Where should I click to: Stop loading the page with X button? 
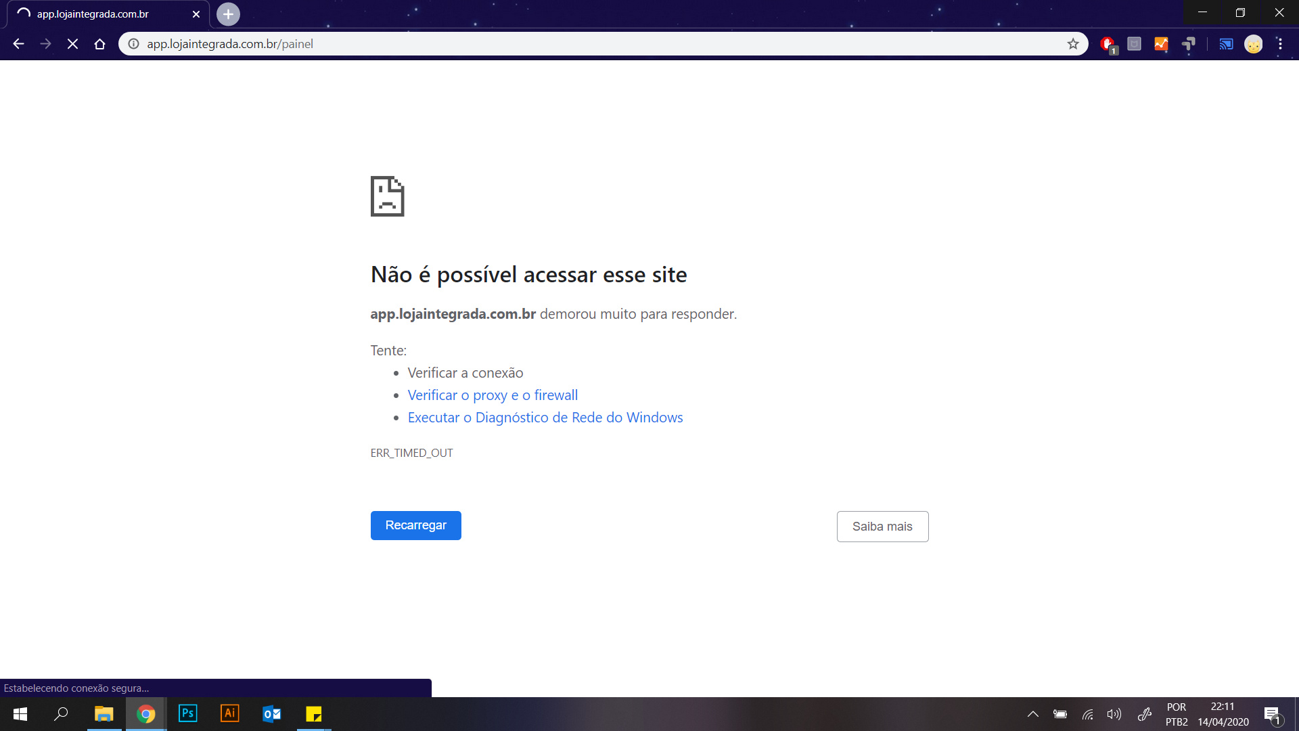(x=72, y=44)
